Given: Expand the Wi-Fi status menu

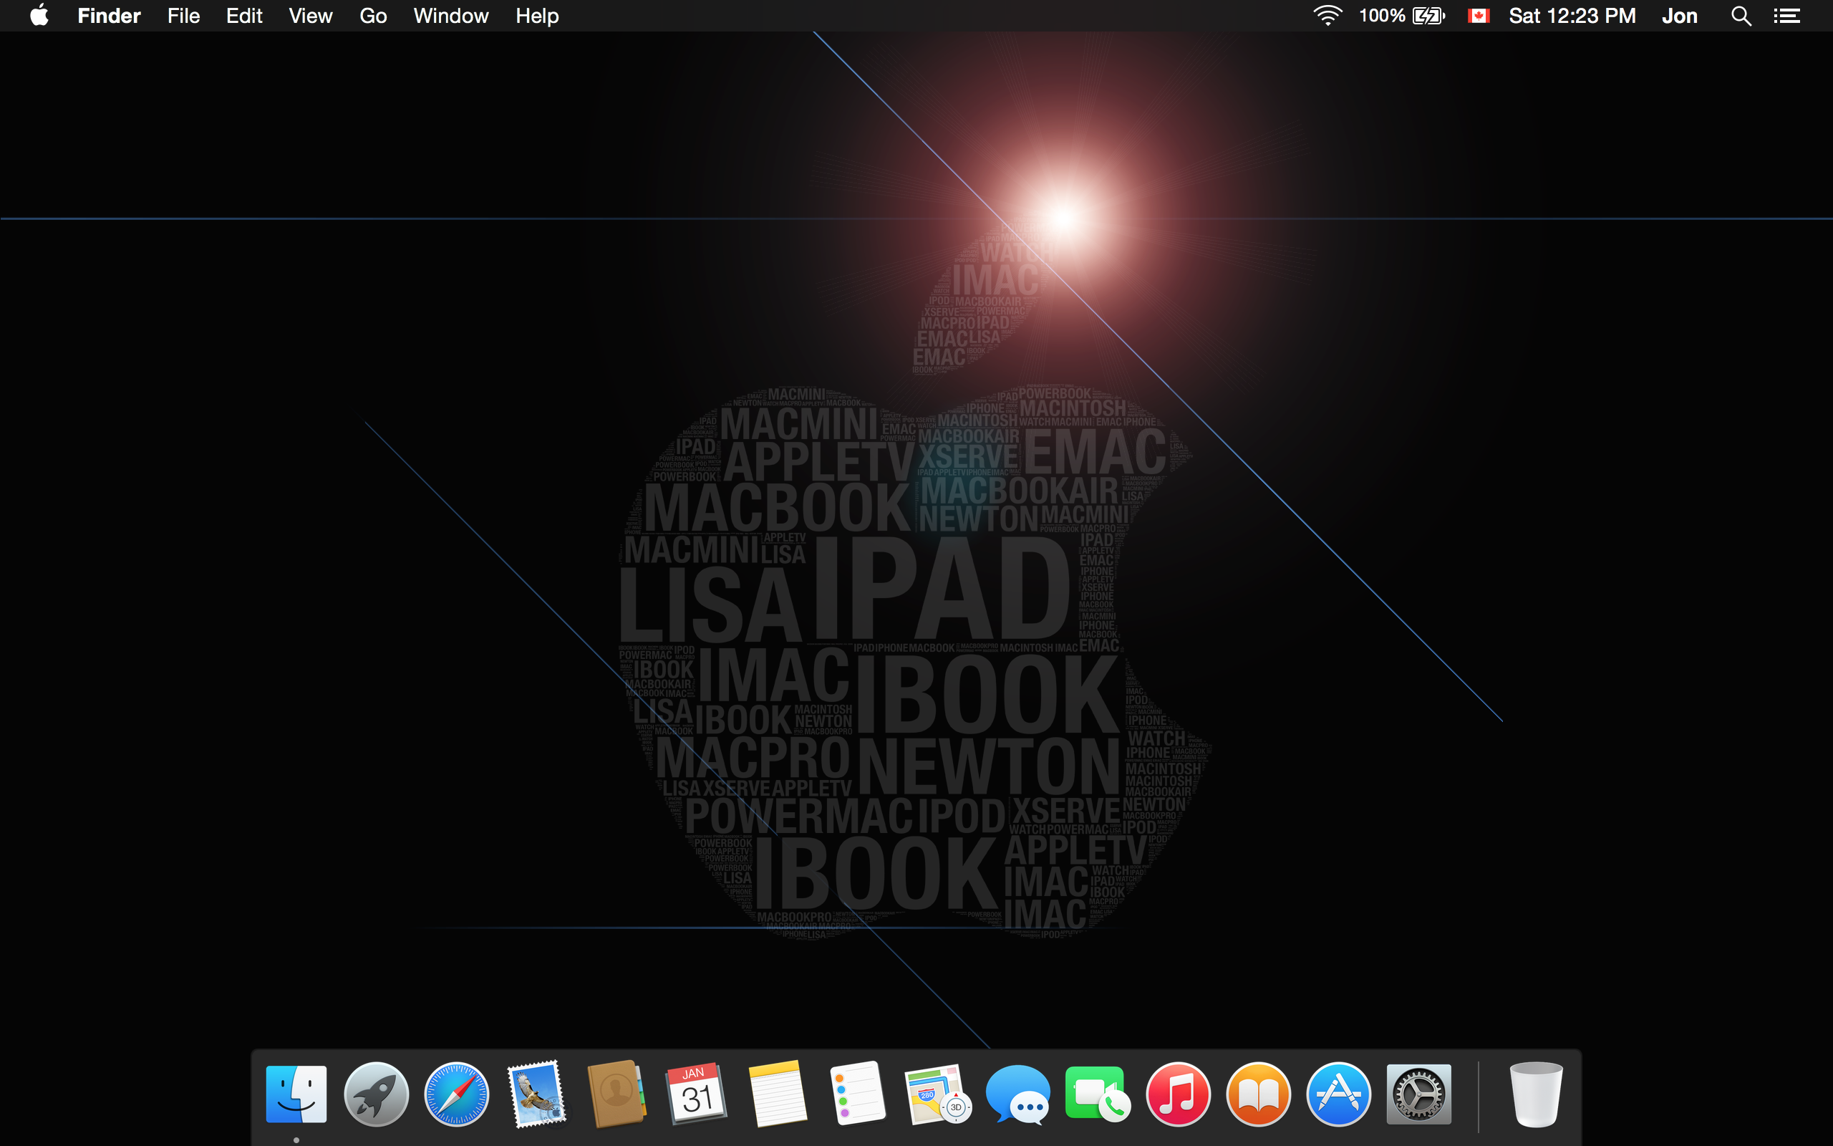Looking at the screenshot, I should pyautogui.click(x=1327, y=16).
